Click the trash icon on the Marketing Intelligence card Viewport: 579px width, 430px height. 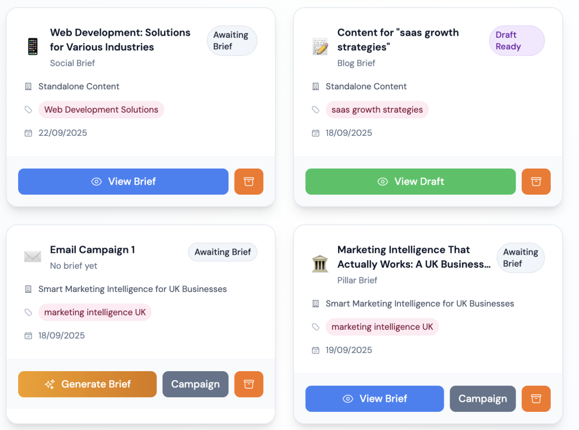click(536, 398)
